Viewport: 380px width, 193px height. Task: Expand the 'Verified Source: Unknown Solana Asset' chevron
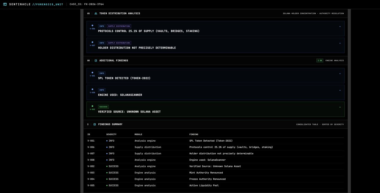click(340, 107)
